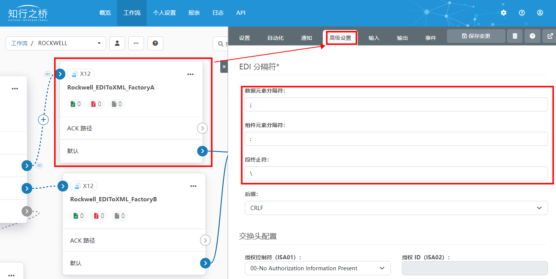Open connector in new window icon
The height and width of the screenshot is (279, 556).
tap(550, 36)
